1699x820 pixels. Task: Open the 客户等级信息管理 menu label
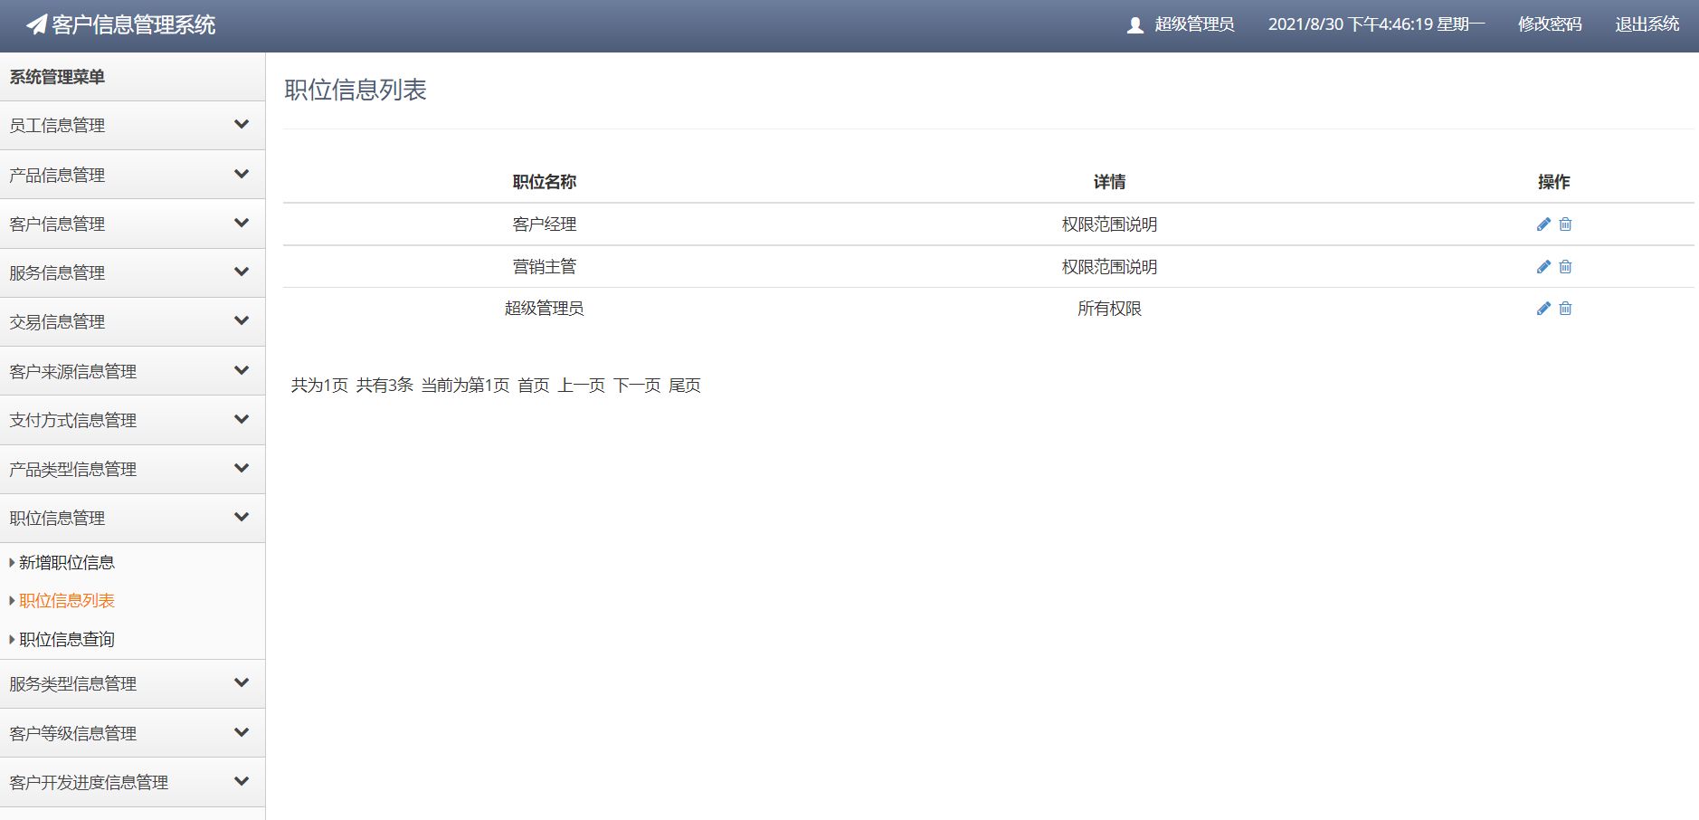[x=73, y=734]
